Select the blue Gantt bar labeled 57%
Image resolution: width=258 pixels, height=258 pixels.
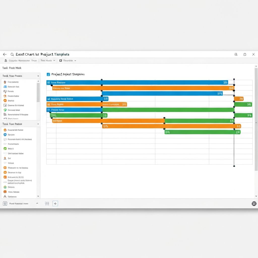(x=162, y=93)
